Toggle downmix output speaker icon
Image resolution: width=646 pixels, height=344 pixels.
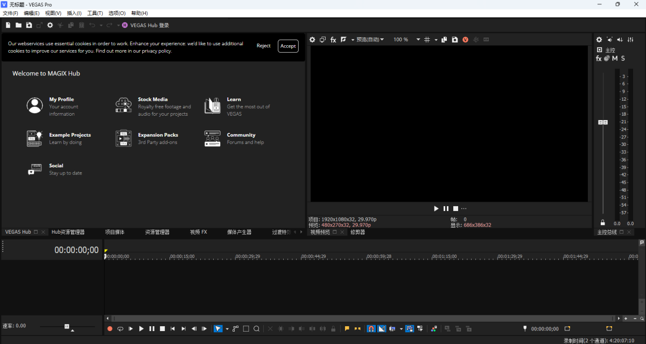point(610,39)
